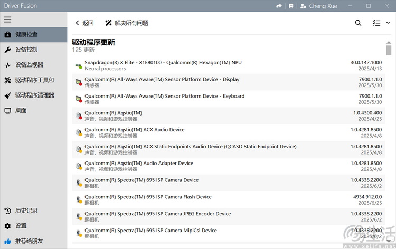This screenshot has width=396, height=249.
Task: Click the 设备控制 wrench icon
Action: pos(7,50)
